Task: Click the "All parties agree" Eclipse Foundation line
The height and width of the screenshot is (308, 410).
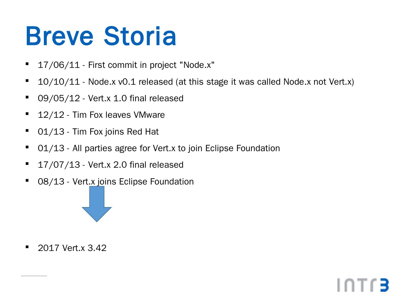Action: click(159, 148)
